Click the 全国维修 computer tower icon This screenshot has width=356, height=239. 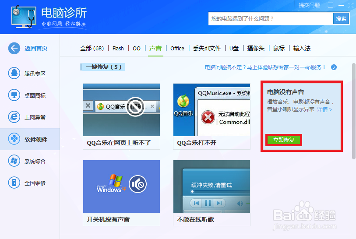(x=14, y=183)
